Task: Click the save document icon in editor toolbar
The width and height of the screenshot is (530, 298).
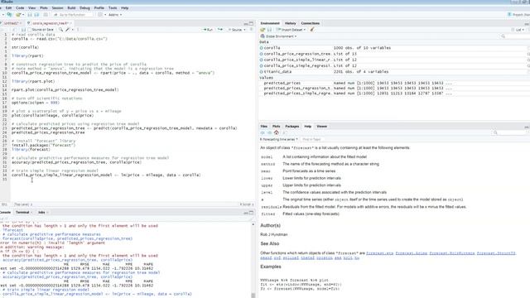Action: [23, 30]
